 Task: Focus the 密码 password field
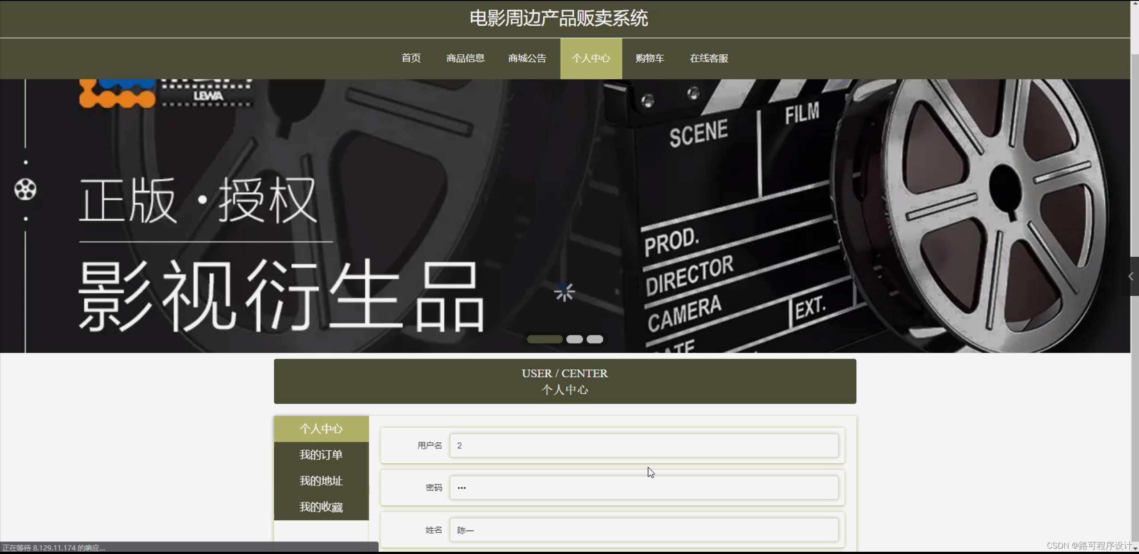pos(643,488)
